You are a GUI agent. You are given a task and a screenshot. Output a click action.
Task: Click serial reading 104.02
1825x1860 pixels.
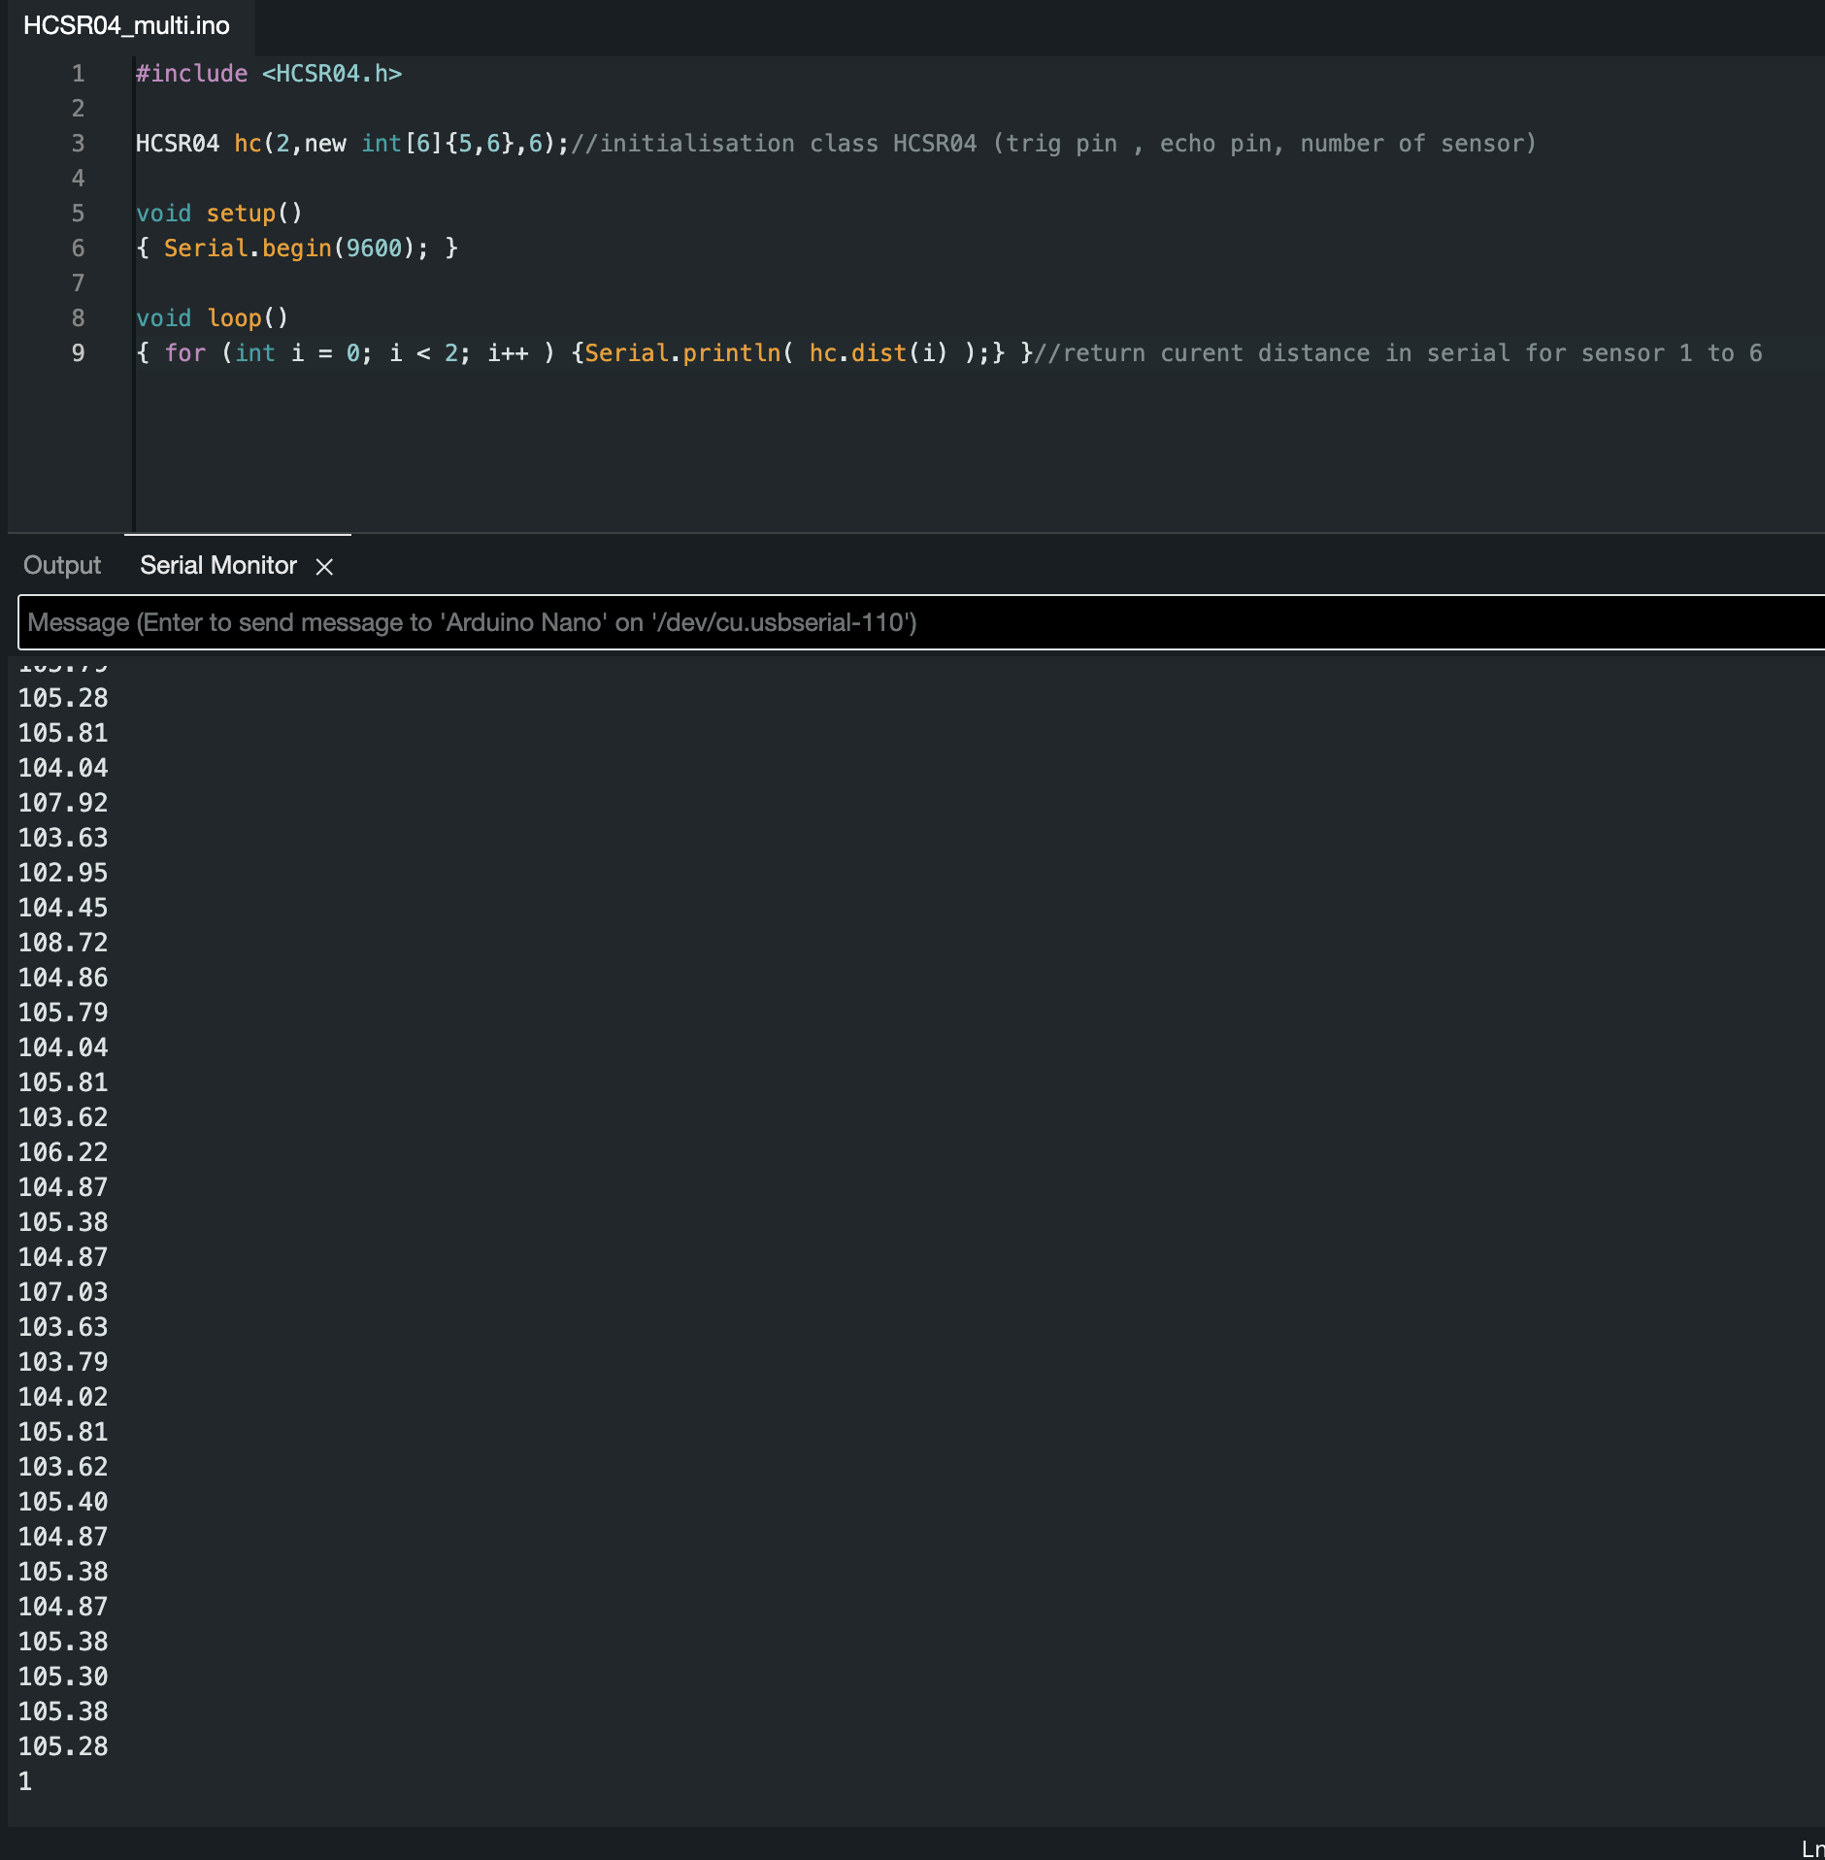(63, 1397)
